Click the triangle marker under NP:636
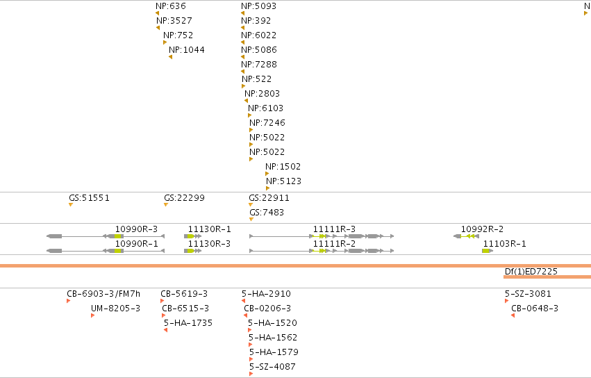591x378 pixels. tap(158, 13)
